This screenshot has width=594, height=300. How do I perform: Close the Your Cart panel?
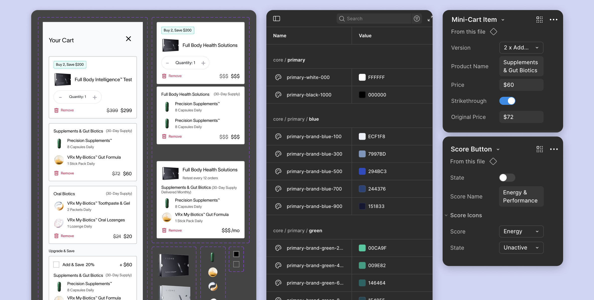click(x=128, y=39)
